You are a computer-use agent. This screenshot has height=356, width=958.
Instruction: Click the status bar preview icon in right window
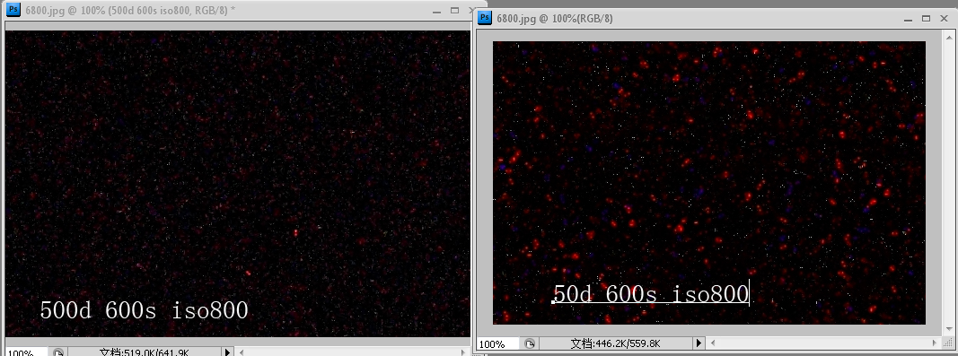click(530, 343)
